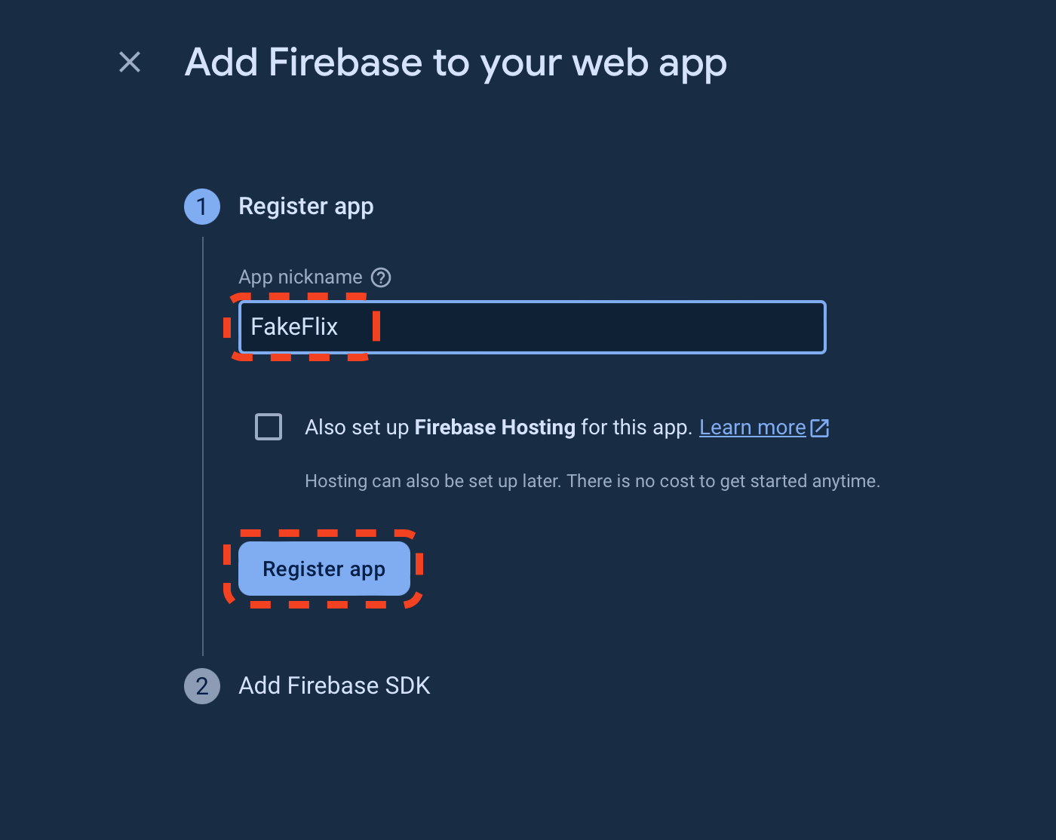
Task: Check the Also set up Firebase Hosting option
Action: coord(268,427)
